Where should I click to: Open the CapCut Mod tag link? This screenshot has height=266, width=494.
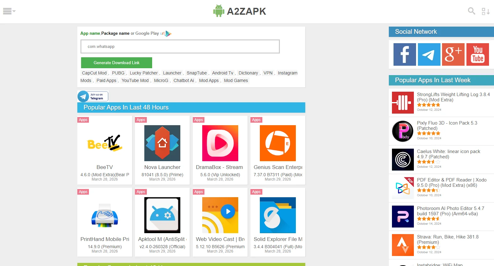click(94, 73)
